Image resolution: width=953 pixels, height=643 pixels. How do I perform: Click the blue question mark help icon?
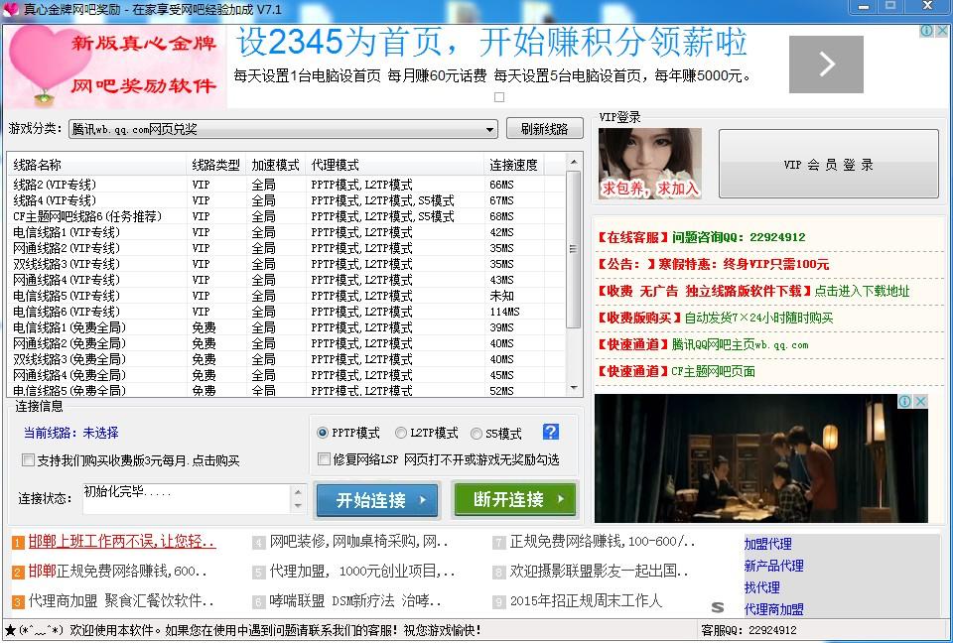[x=550, y=432]
